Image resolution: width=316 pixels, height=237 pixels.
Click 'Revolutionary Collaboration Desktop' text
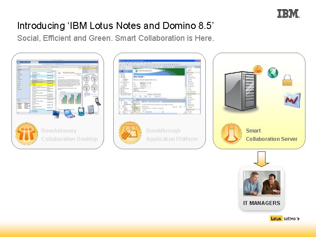point(69,135)
